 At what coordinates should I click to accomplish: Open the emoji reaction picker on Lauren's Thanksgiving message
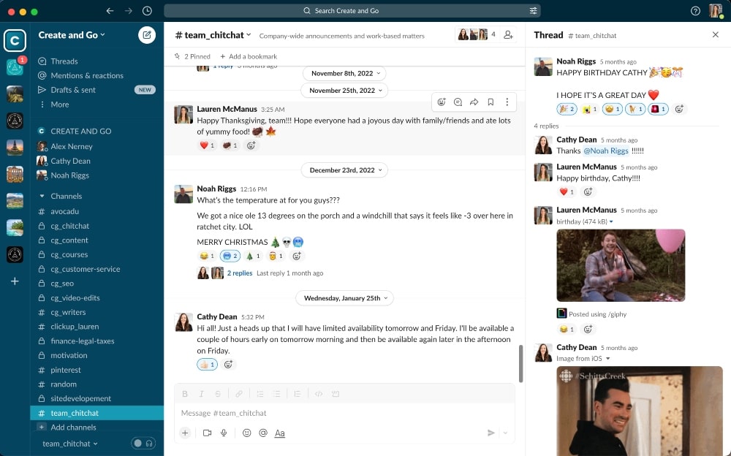(442, 102)
